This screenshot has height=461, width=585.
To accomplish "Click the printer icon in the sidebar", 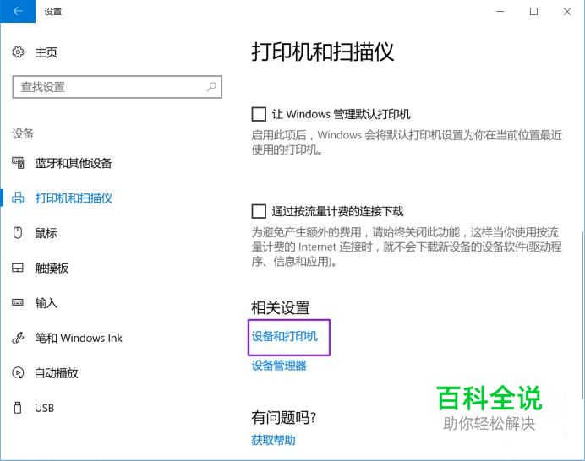I will point(18,198).
